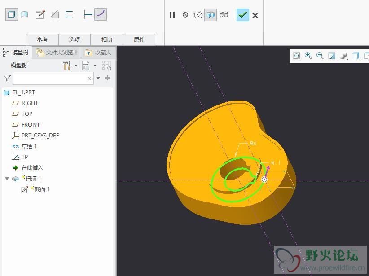369x276 pixels.
Task: Click the plus icon next to search
Action: coord(108,78)
